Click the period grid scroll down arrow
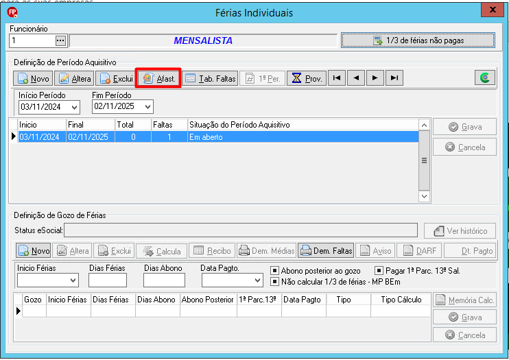Viewport: 509px width, 360px height. [424, 196]
